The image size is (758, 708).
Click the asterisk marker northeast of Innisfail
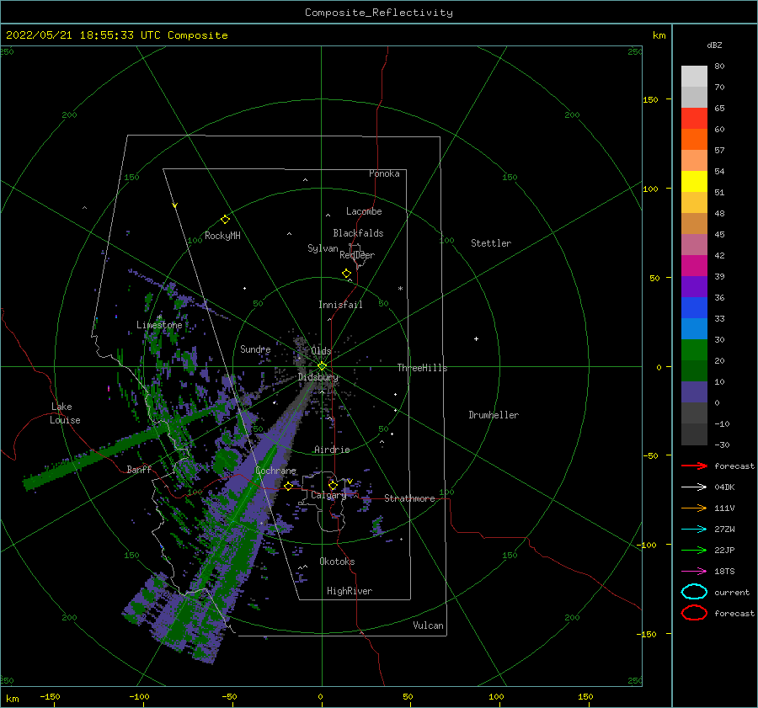[x=400, y=289]
